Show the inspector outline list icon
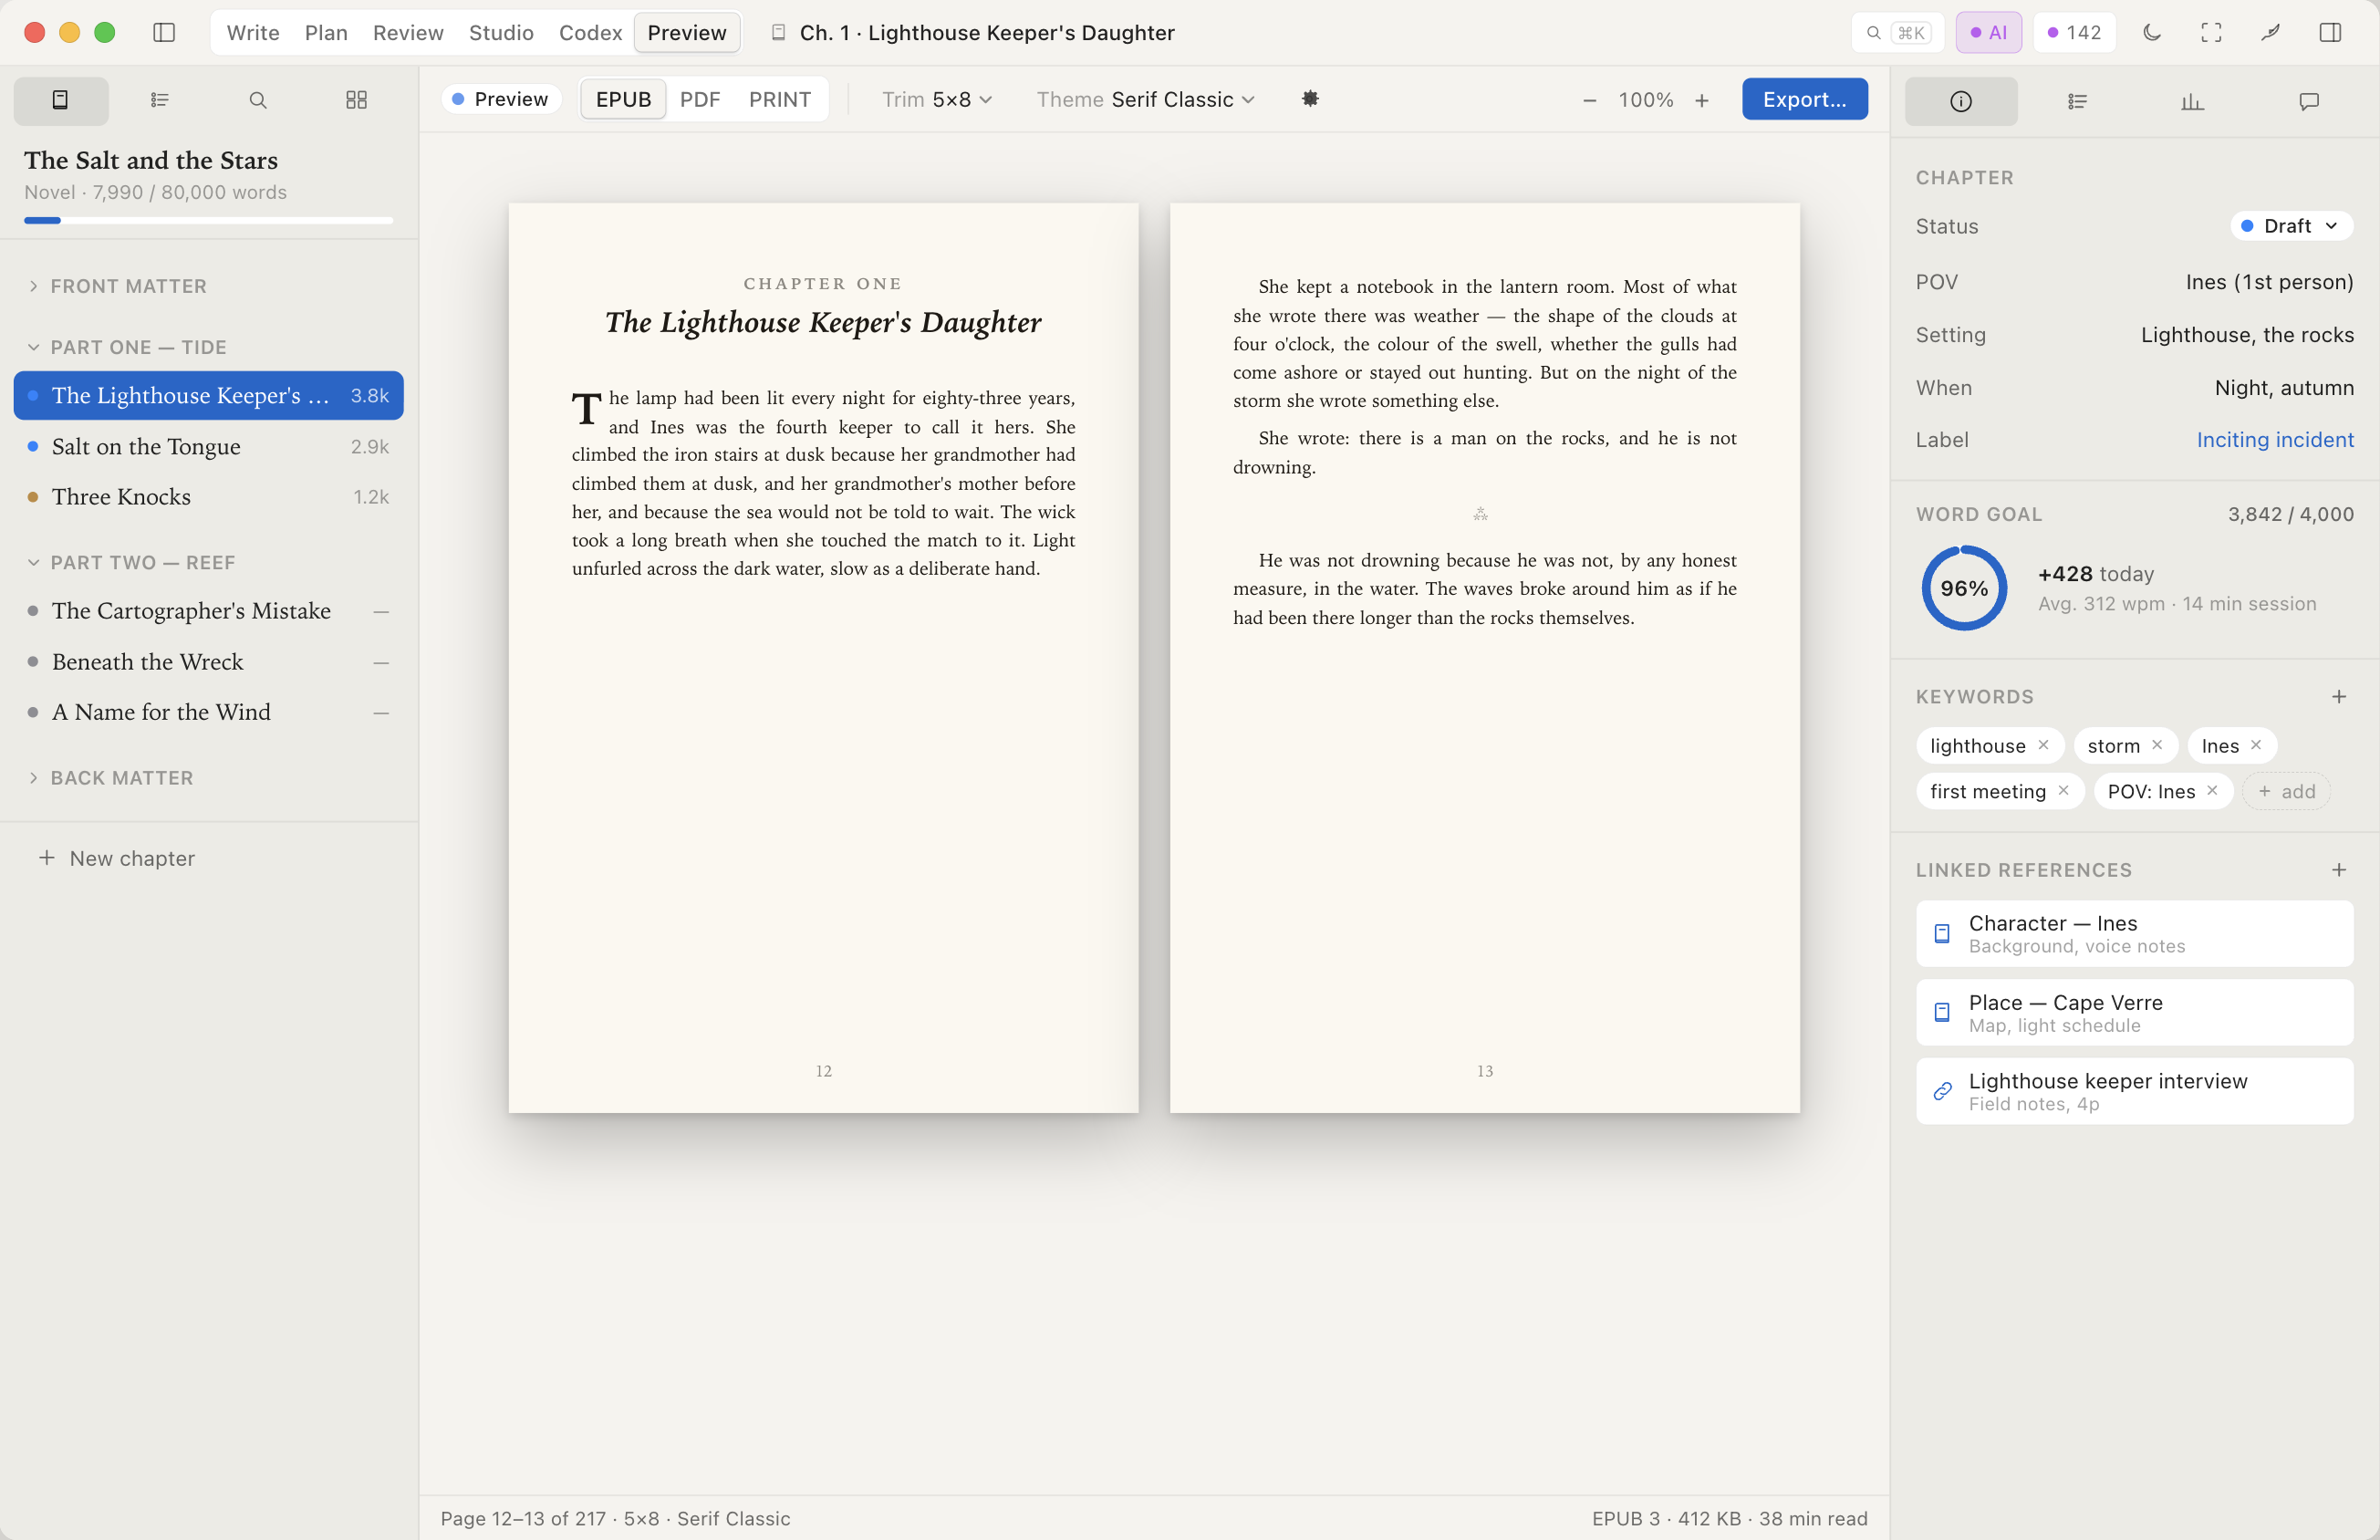The height and width of the screenshot is (1540, 2380). pos(2077,101)
